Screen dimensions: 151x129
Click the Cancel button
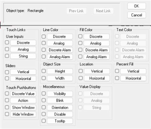pyautogui.click(x=137, y=15)
